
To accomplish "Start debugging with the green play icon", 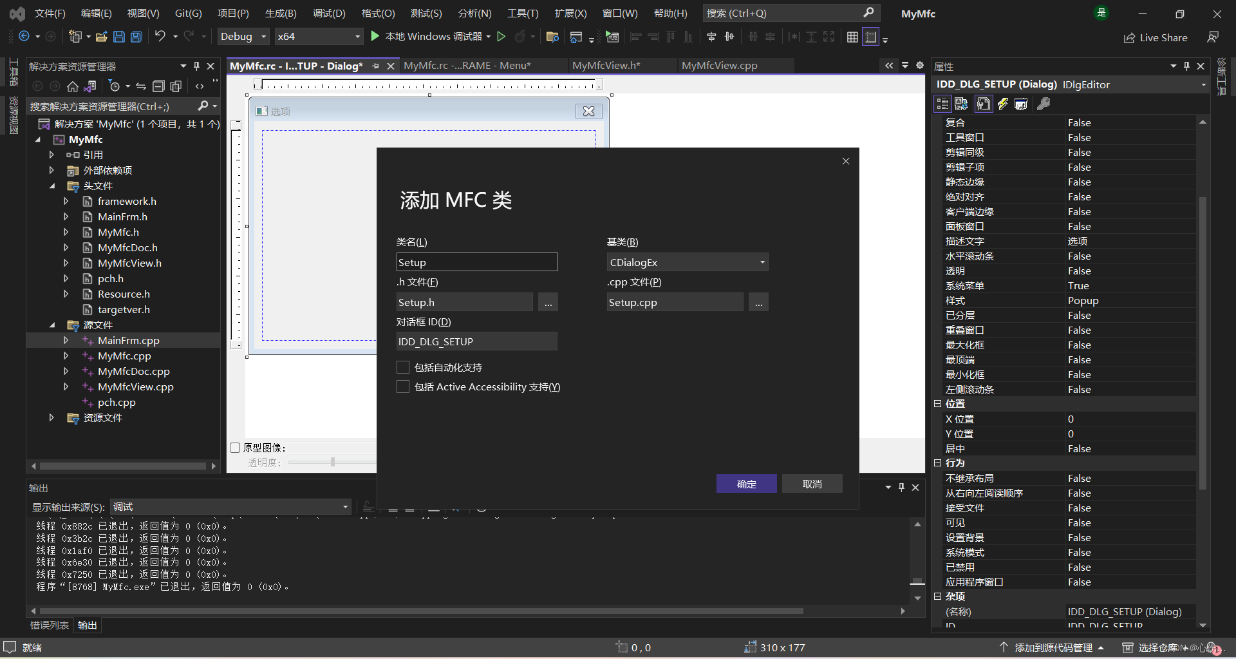I will (375, 37).
